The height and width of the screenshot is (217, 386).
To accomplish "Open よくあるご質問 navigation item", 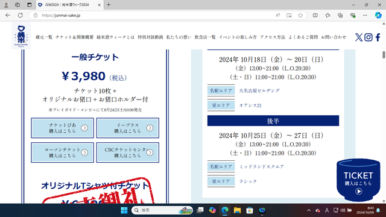I will click(303, 37).
